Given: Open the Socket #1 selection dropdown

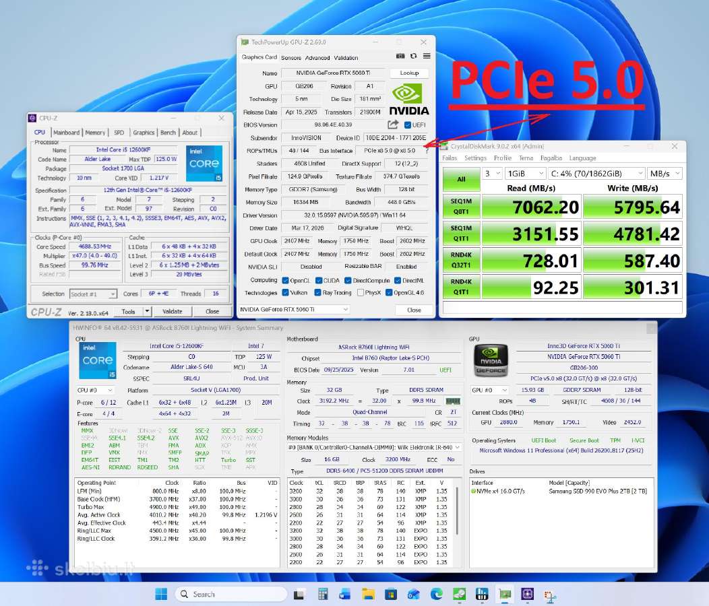Looking at the screenshot, I should coord(93,294).
